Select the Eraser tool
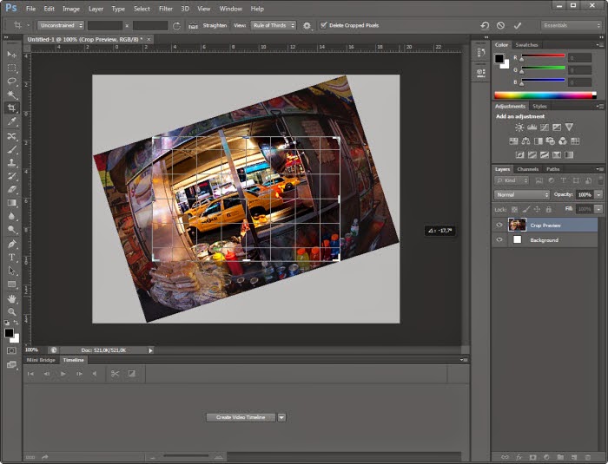The height and width of the screenshot is (464, 608). point(11,189)
